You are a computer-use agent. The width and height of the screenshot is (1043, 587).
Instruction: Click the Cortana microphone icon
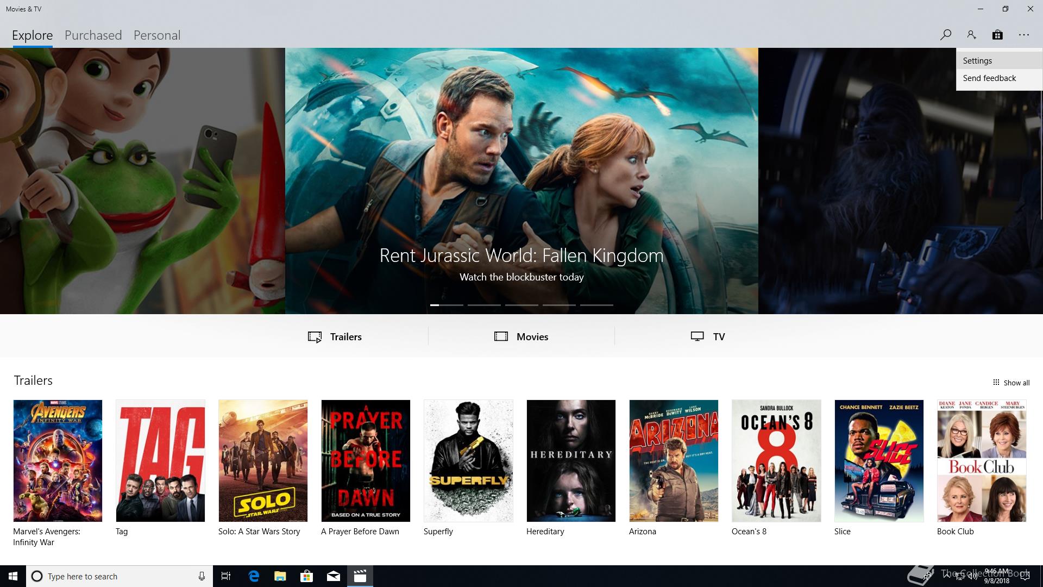pyautogui.click(x=202, y=576)
